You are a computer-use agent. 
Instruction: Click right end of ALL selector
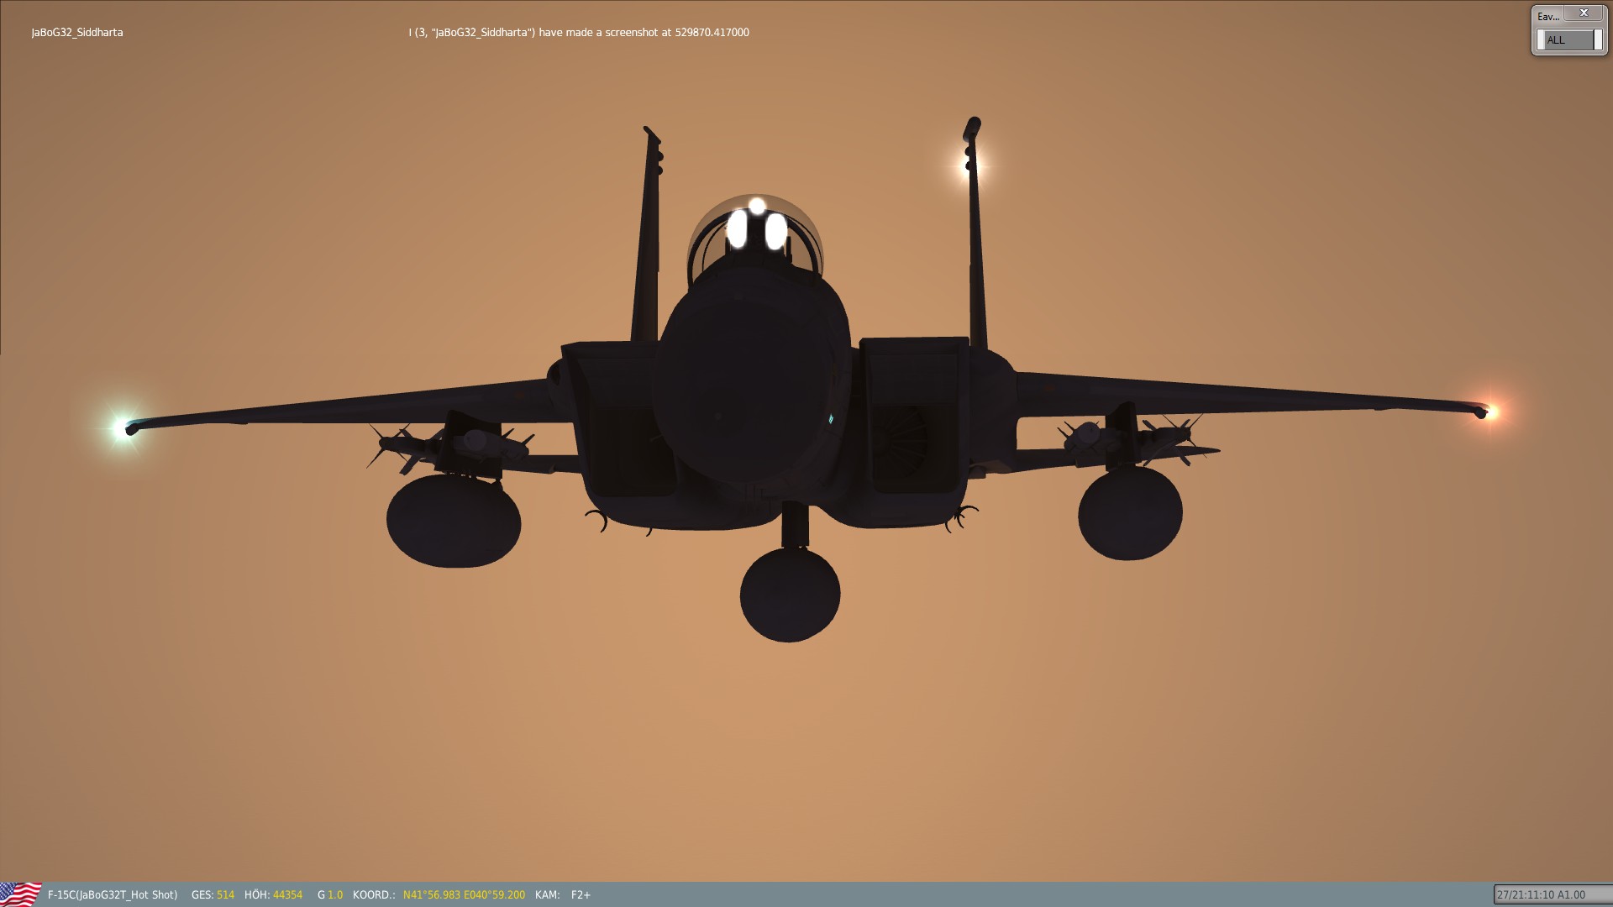point(1597,40)
